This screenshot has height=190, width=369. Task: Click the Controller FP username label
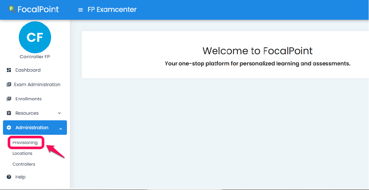pyautogui.click(x=35, y=57)
